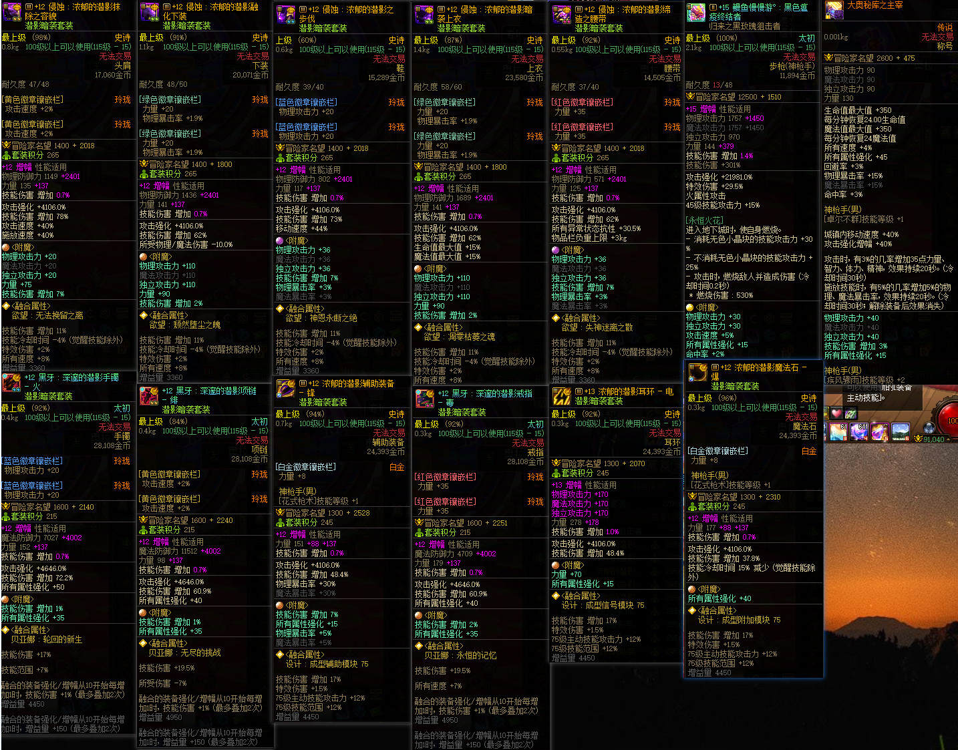This screenshot has width=958, height=750.
Task: Click the 步枪(神枪手) weapon type text
Action: [x=792, y=67]
